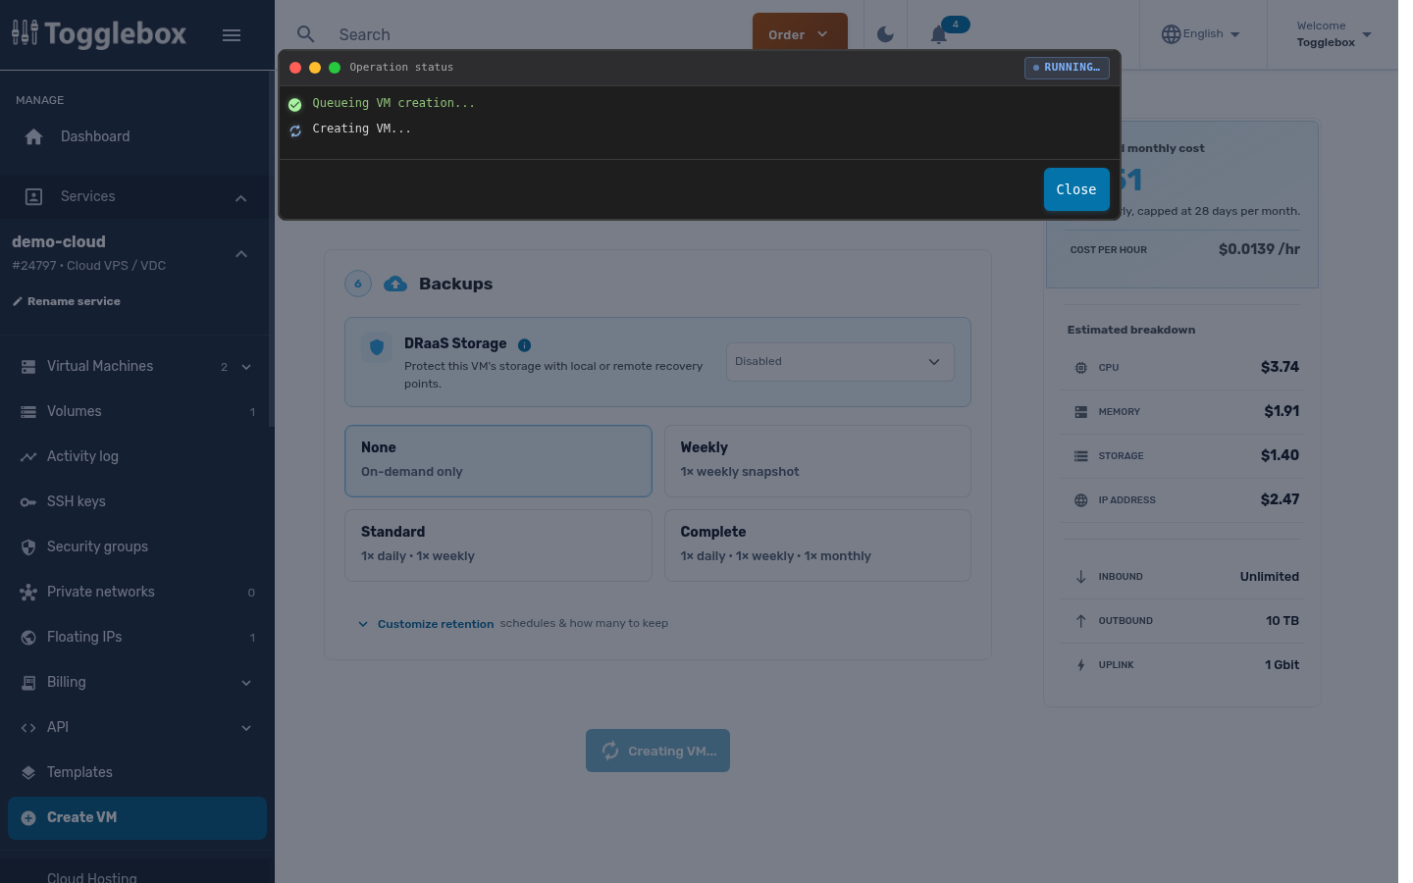1413x883 pixels.
Task: Expand the Billing submenu
Action: (246, 683)
